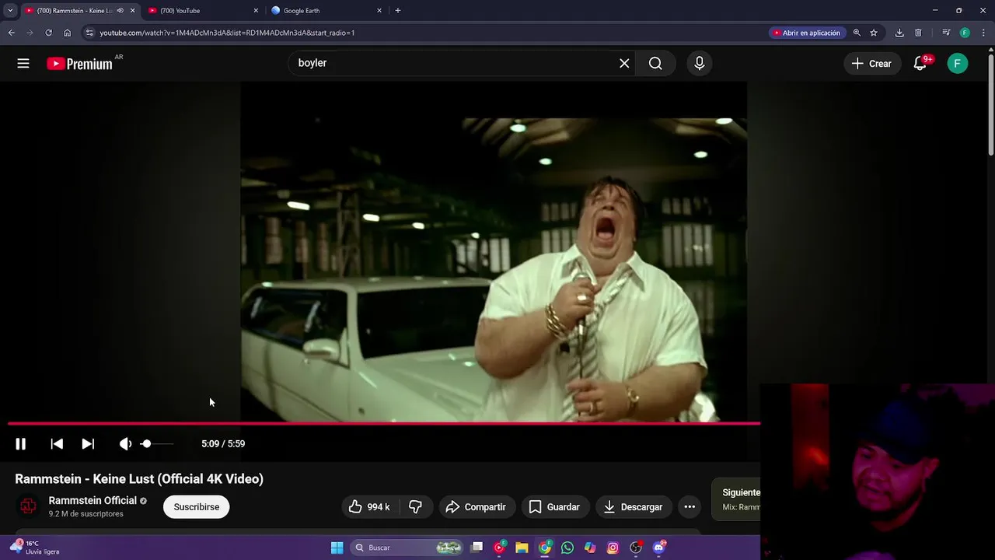Viewport: 995px width, 560px height.
Task: Open weather widget 16°C Lluvia ligera
Action: pos(35,548)
